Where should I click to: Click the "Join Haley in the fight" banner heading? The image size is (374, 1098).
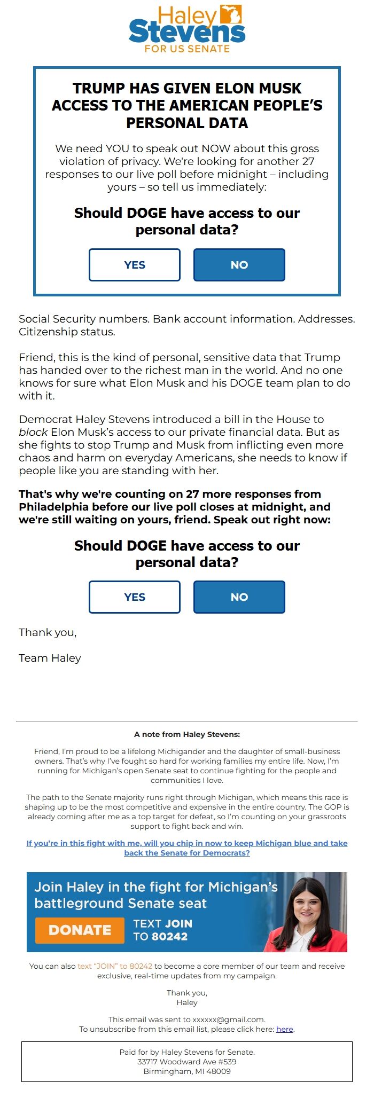point(156,895)
